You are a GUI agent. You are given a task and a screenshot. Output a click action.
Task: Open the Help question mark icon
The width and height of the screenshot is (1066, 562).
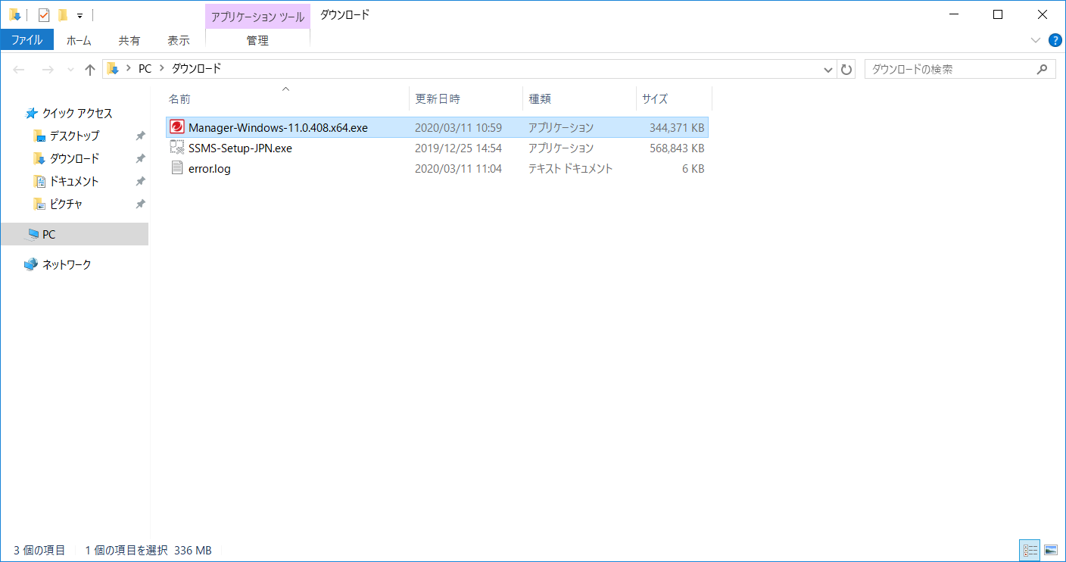point(1055,40)
